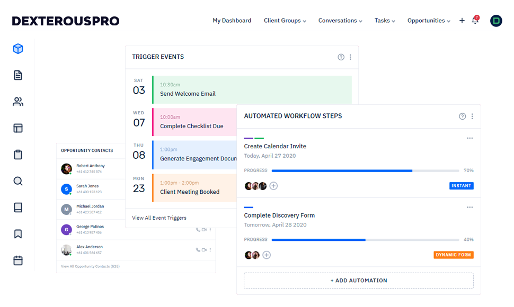Click the Add Automation button

pyautogui.click(x=358, y=281)
